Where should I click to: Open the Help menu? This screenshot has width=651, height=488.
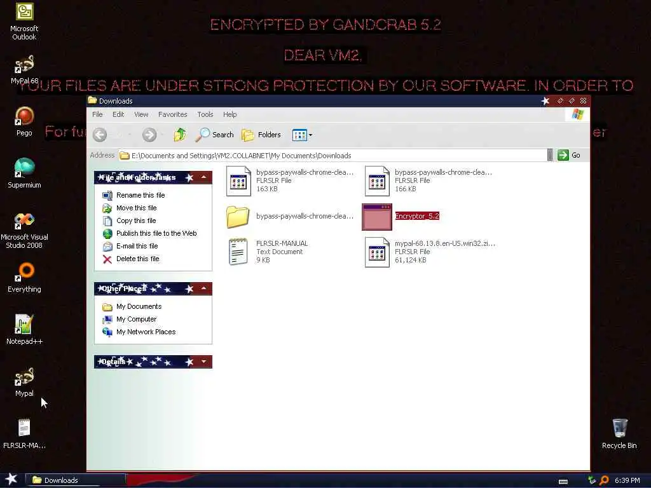point(230,114)
